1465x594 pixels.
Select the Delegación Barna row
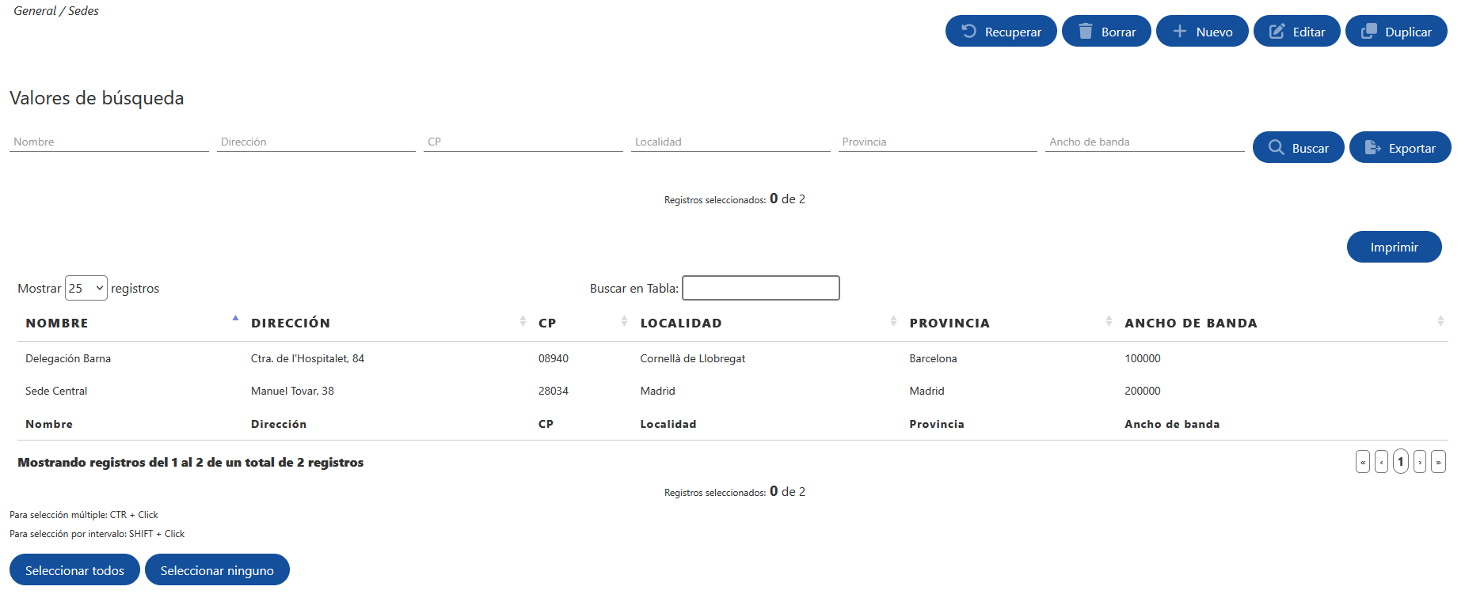point(732,358)
